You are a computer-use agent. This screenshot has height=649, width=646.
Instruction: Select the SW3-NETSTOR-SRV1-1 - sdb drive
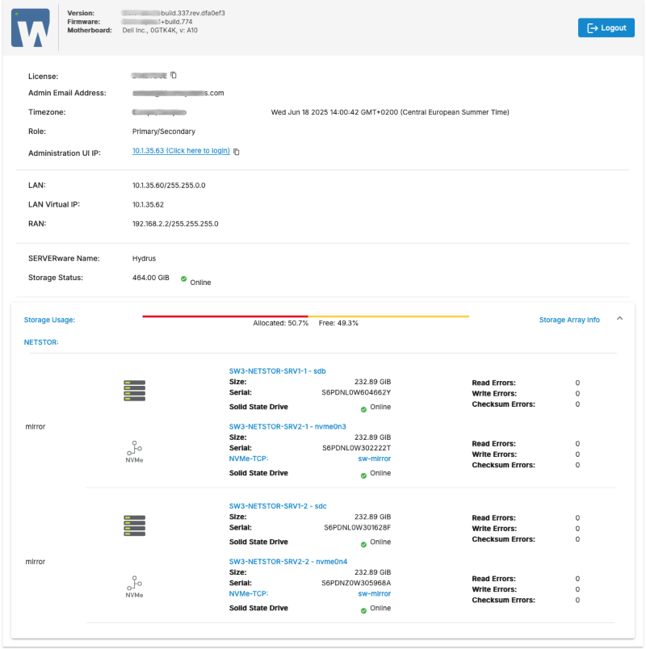coord(277,371)
